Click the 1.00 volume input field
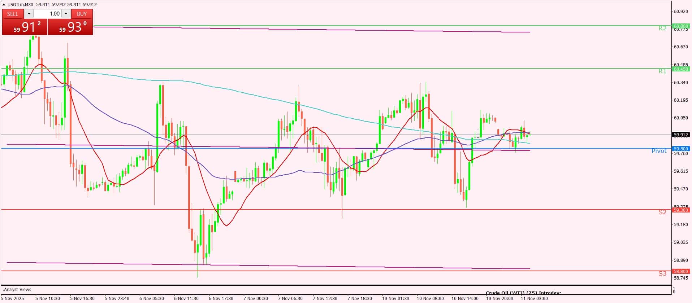This screenshot has height=303, width=692. 47,14
